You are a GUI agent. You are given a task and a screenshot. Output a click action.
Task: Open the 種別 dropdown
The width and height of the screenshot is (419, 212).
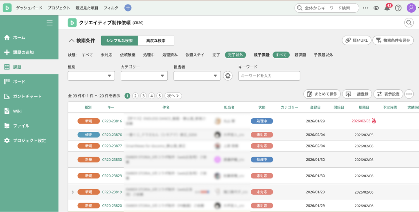[91, 76]
